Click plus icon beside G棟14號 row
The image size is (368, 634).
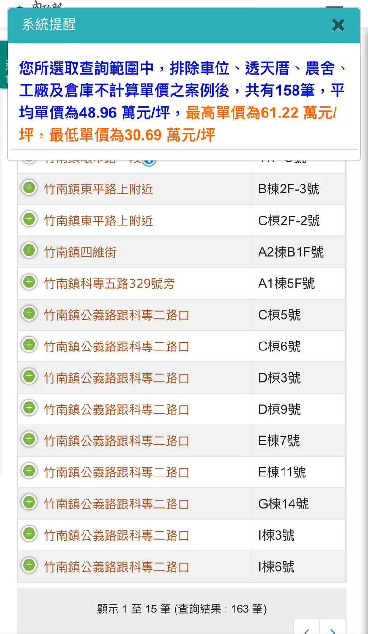(29, 502)
